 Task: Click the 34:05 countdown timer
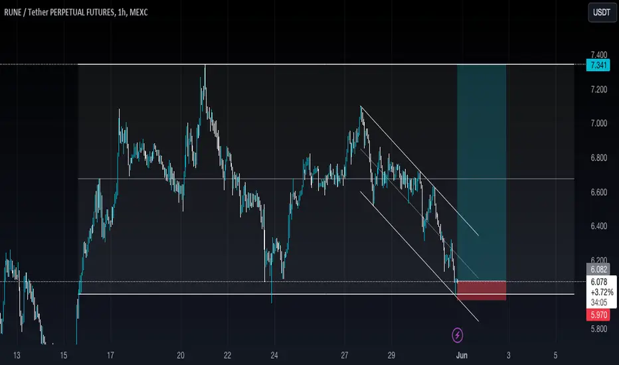pos(599,303)
